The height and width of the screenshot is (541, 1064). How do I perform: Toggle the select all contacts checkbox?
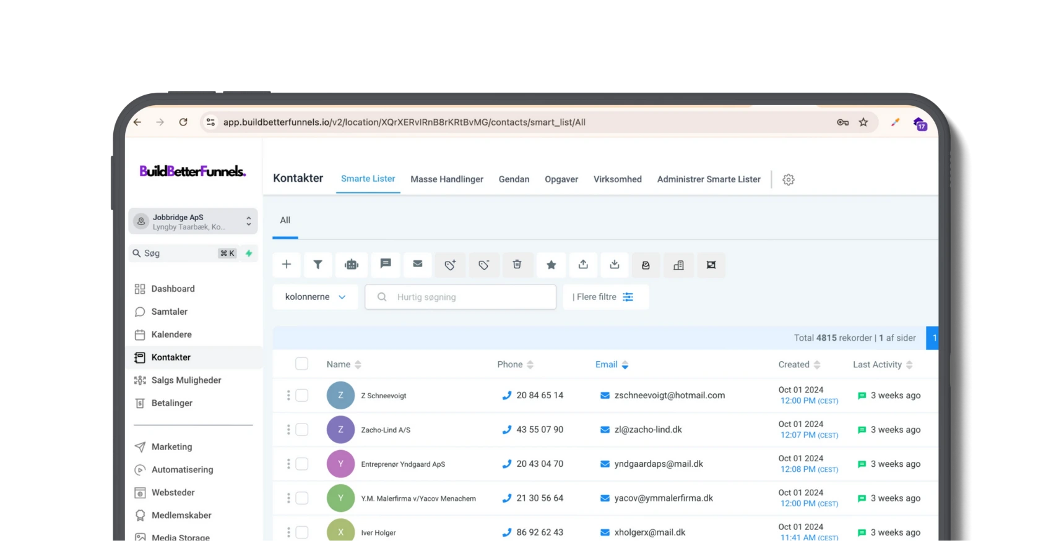(301, 364)
